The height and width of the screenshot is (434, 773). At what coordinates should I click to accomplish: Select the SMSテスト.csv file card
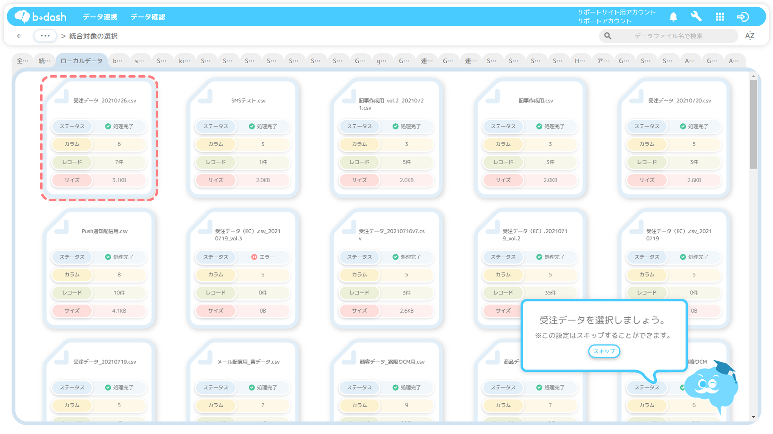coord(243,138)
